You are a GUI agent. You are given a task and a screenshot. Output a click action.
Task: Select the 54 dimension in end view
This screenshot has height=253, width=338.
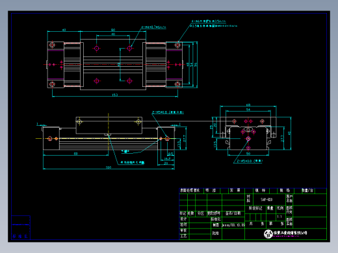pos(248,110)
